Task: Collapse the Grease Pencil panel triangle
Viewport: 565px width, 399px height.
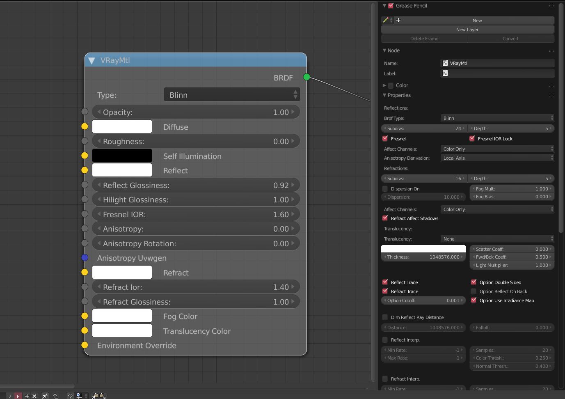Action: [384, 6]
